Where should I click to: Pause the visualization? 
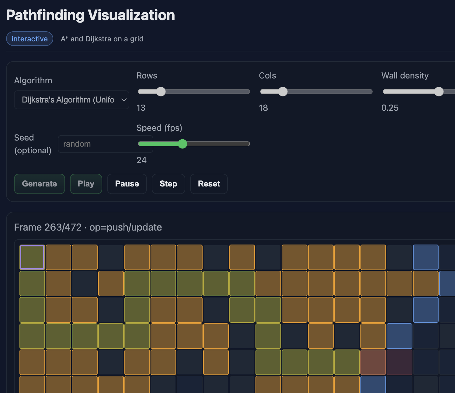point(127,184)
